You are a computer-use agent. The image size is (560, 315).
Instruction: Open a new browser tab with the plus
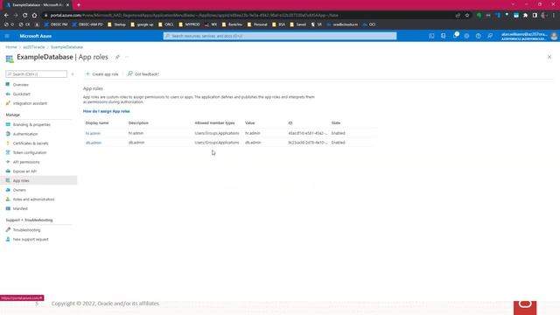[x=79, y=5]
